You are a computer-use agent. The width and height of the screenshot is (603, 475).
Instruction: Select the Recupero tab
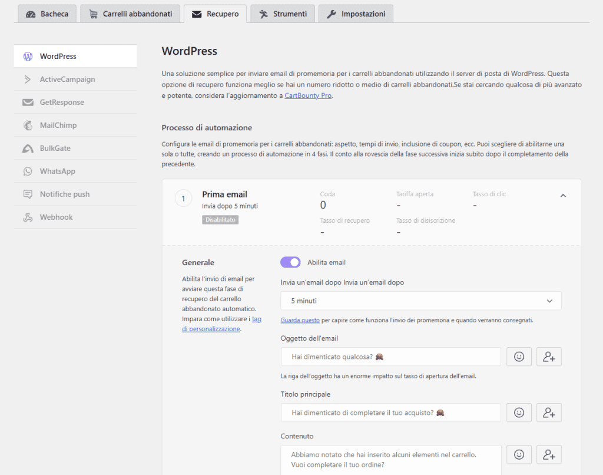[216, 14]
